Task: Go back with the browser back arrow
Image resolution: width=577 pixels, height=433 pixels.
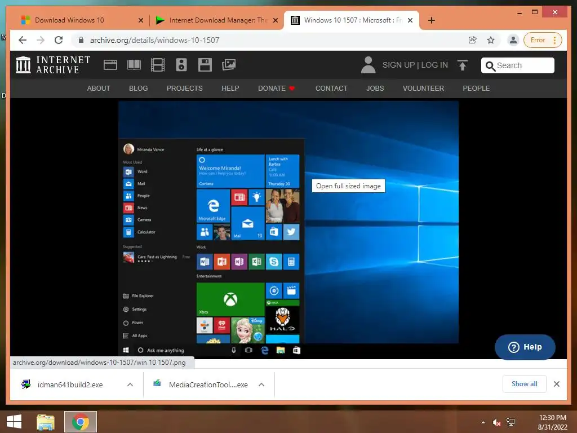Action: pyautogui.click(x=23, y=40)
